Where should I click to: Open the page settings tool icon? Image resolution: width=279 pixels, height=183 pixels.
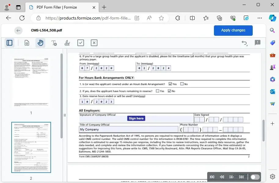click(x=27, y=43)
